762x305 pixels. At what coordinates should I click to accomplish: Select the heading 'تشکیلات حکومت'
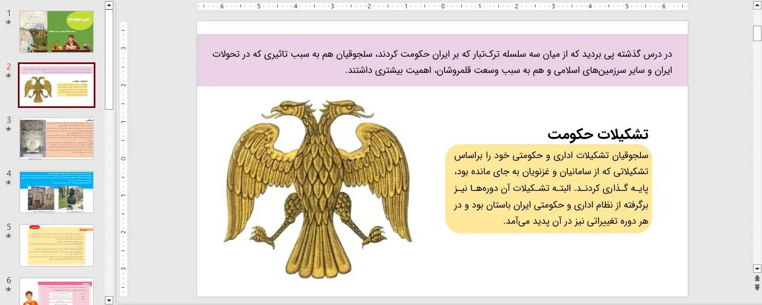[x=598, y=134]
